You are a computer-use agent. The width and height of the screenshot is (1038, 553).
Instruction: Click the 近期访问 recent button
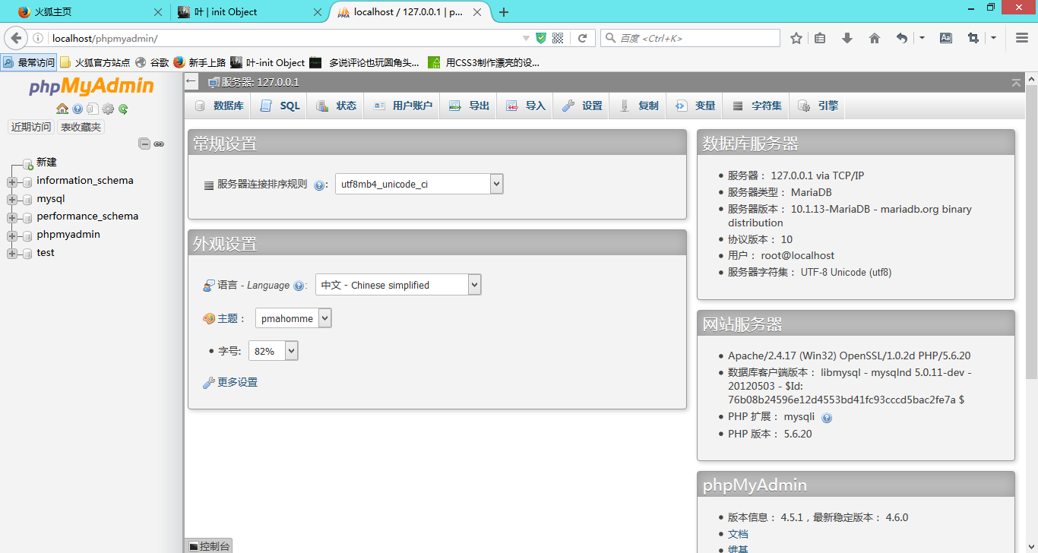coord(31,128)
